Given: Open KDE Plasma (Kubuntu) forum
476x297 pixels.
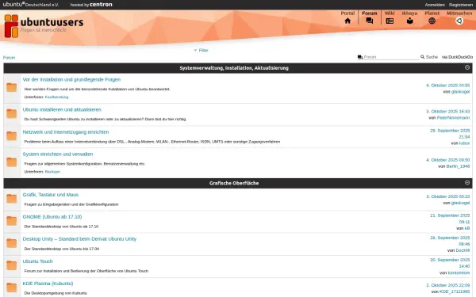Looking at the screenshot, I should point(48,284).
